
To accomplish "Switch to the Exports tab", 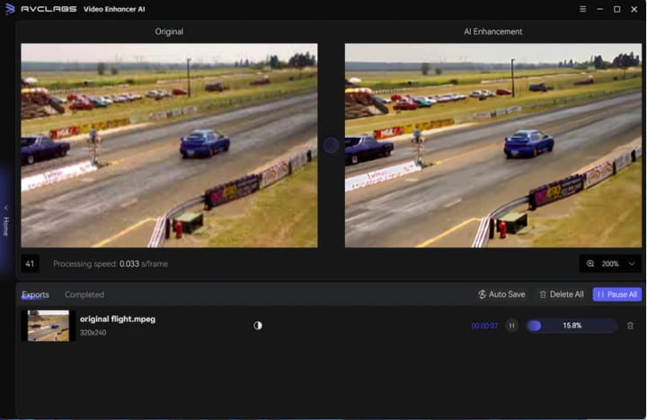I will [35, 295].
